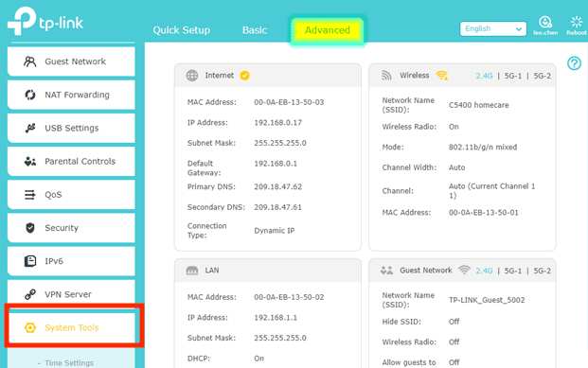Click Internet panel title text
This screenshot has height=368, width=588.
[220, 76]
